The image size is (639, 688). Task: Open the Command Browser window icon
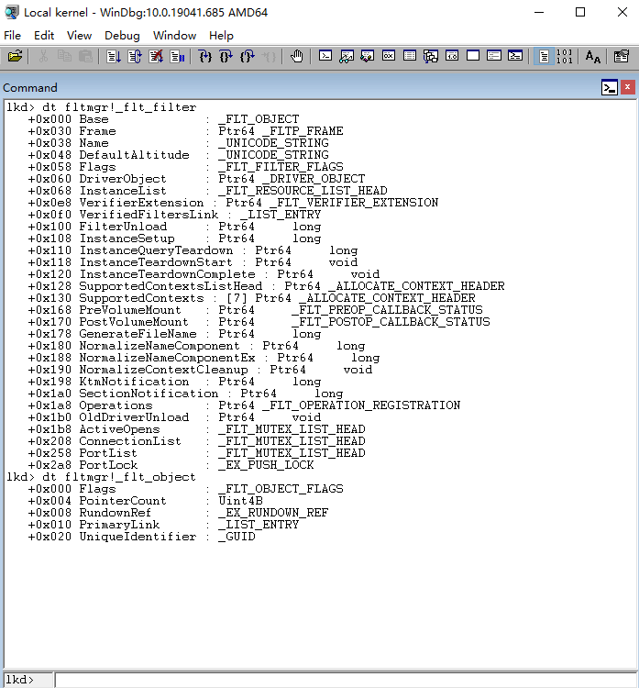[x=515, y=56]
